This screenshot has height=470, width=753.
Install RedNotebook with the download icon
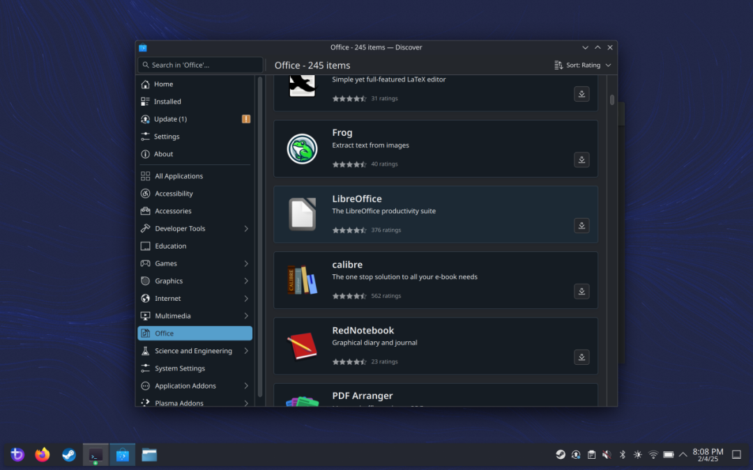pos(581,357)
